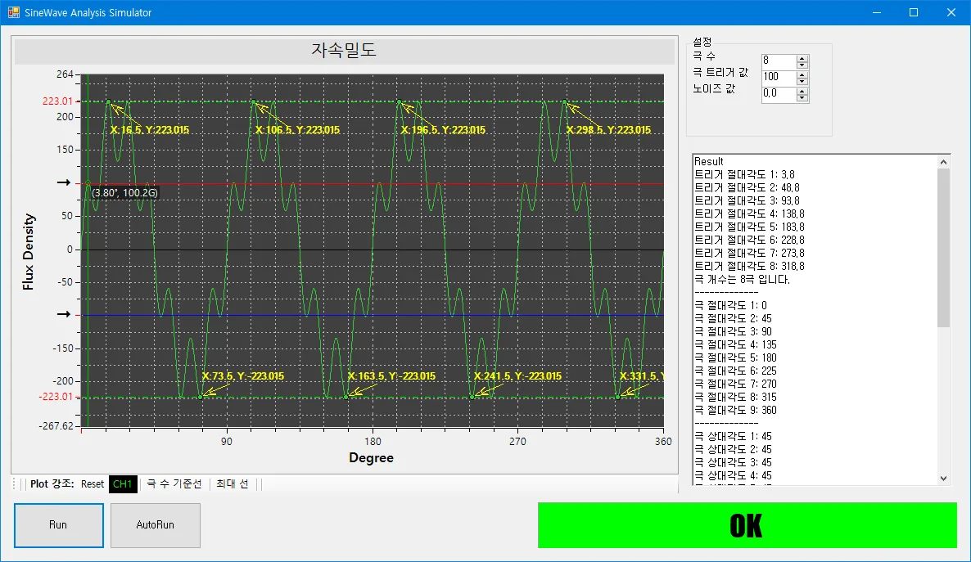Decrease the 극 트리거 값 spinner down arrow

pyautogui.click(x=802, y=81)
